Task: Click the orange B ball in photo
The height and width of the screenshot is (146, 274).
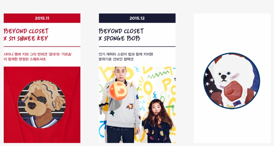Action: click(118, 90)
